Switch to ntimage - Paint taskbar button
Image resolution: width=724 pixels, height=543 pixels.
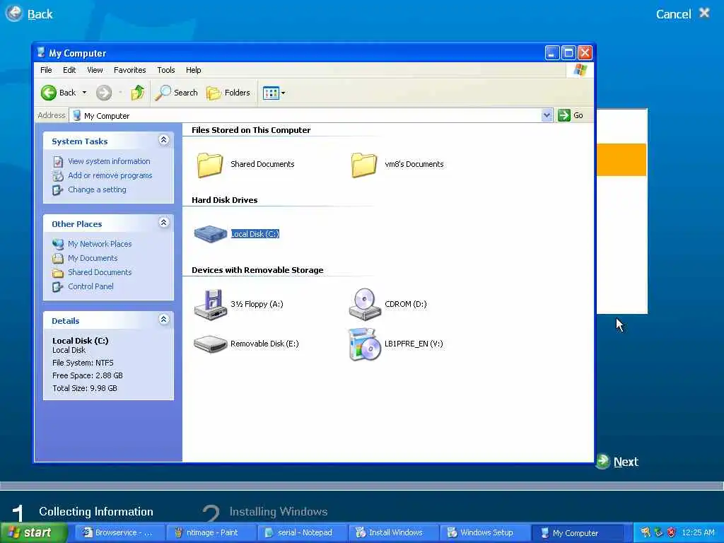pos(211,533)
